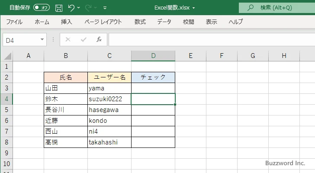
Task: Select row 4 header
Action: 6,99
